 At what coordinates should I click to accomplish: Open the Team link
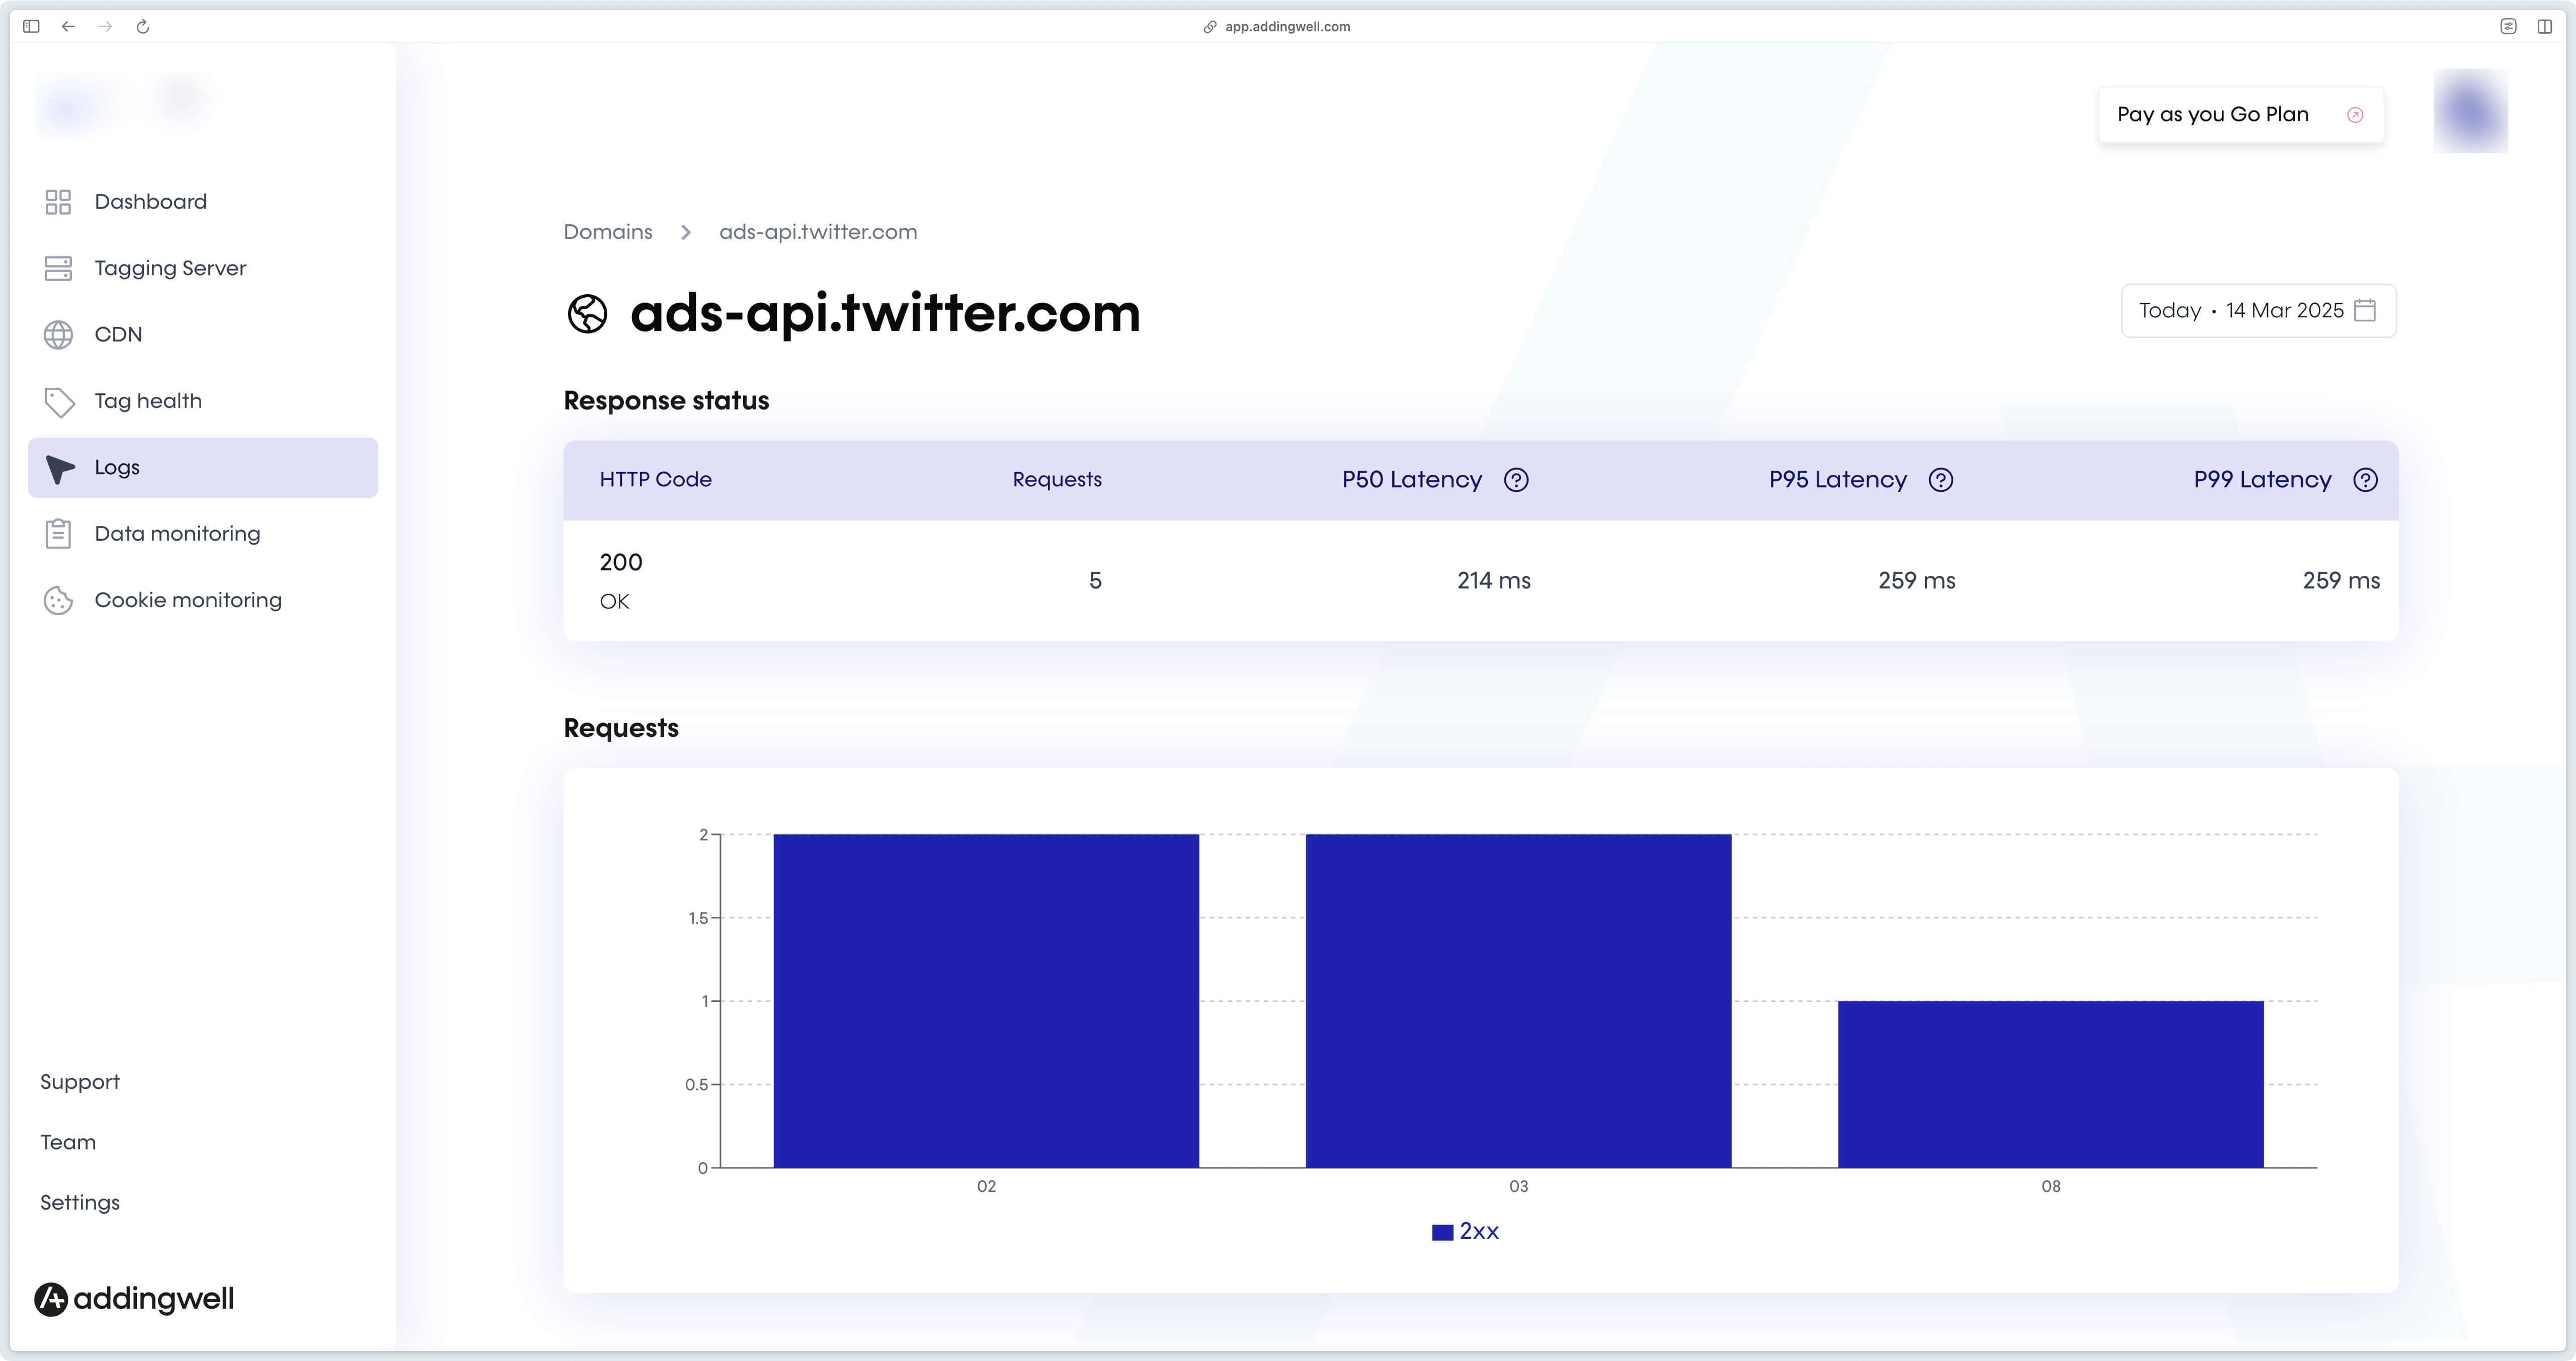click(68, 1142)
